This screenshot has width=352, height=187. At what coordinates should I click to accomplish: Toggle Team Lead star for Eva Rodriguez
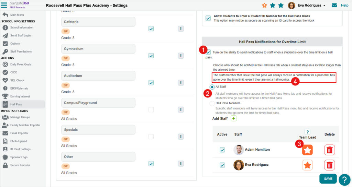coord(307,165)
